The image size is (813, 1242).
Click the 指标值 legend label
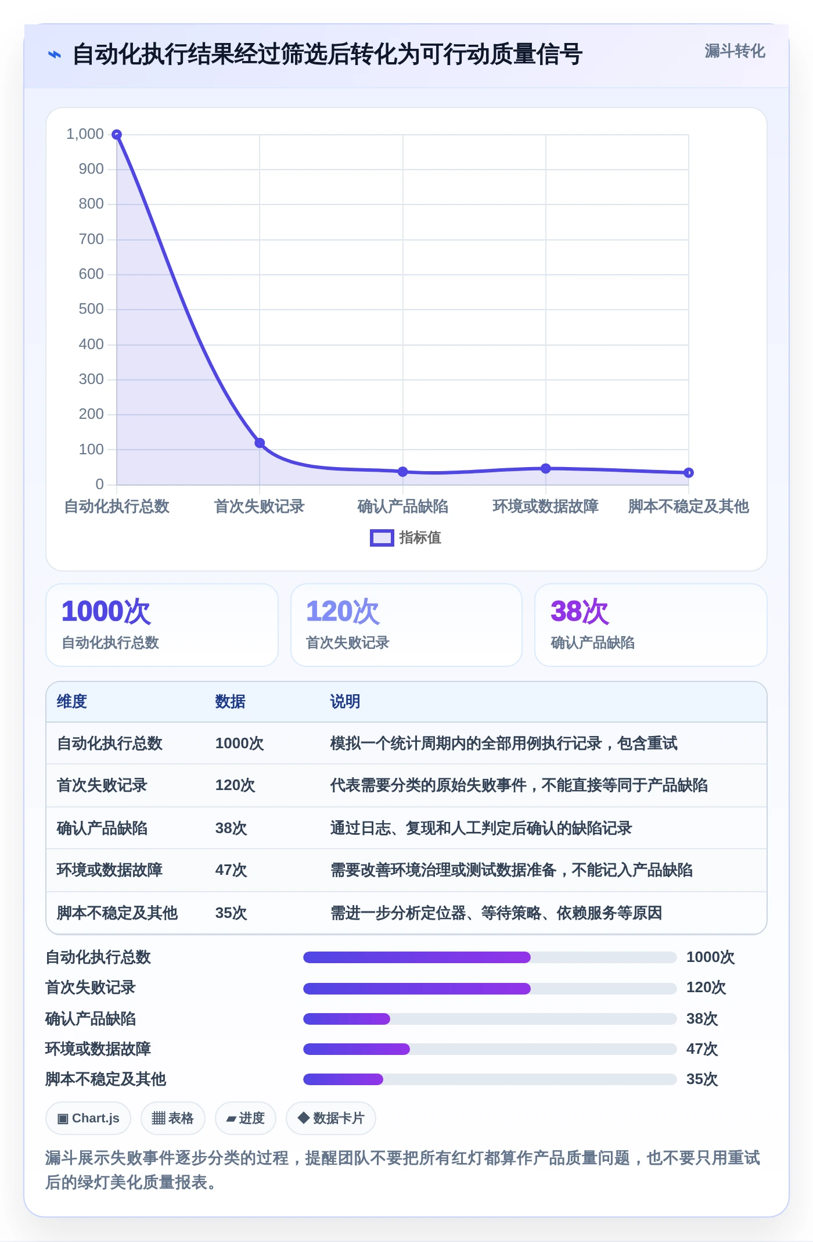420,538
